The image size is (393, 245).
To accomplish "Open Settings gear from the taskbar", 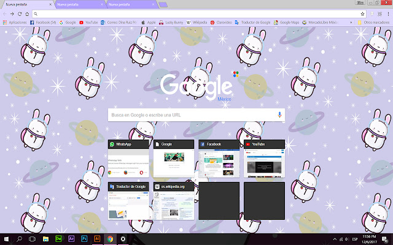I will pos(123,239).
